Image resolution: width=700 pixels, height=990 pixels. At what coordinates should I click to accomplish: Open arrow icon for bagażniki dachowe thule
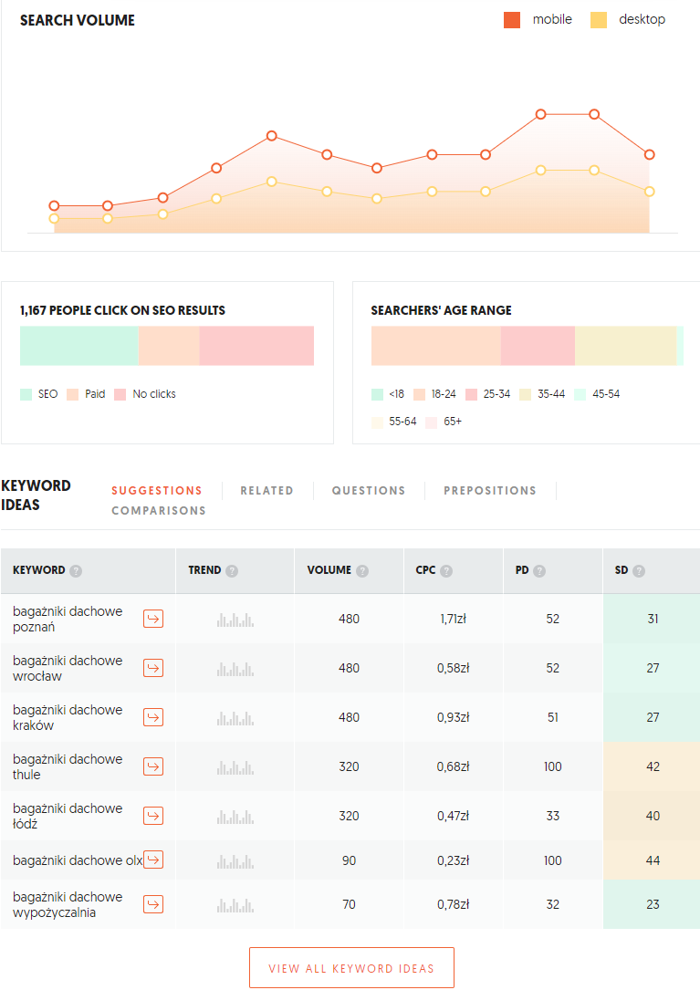(x=153, y=766)
